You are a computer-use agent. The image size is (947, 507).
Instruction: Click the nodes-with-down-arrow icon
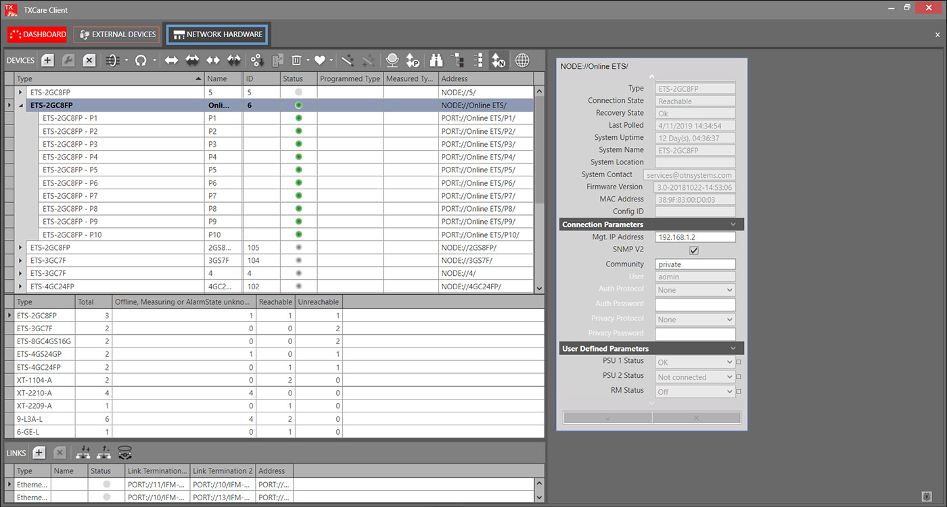(256, 60)
